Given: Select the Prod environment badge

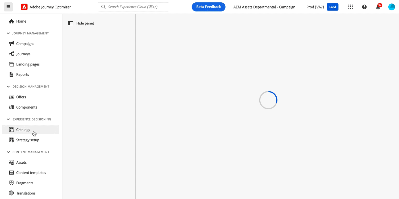Looking at the screenshot, I should tap(332, 7).
